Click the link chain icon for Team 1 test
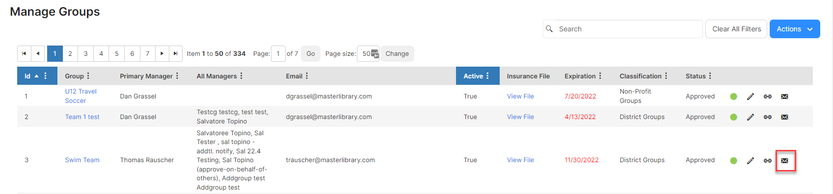The width and height of the screenshot is (833, 194). point(767,117)
